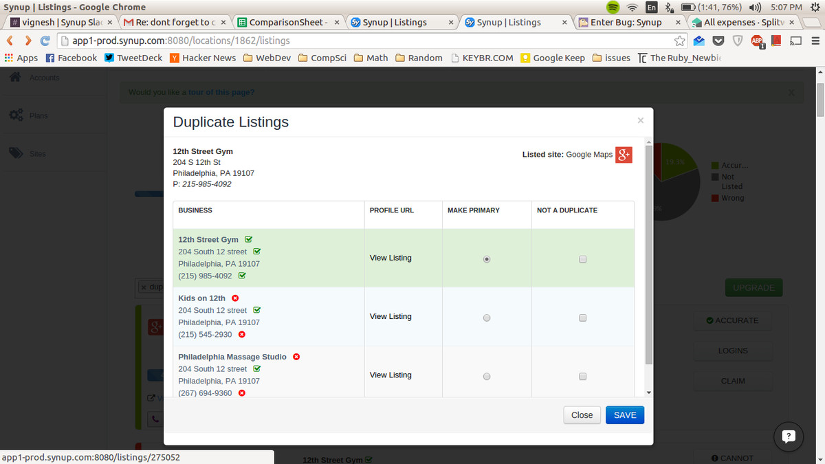The width and height of the screenshot is (825, 464).
Task: Select Make Primary for Kids on 12th
Action: click(487, 318)
